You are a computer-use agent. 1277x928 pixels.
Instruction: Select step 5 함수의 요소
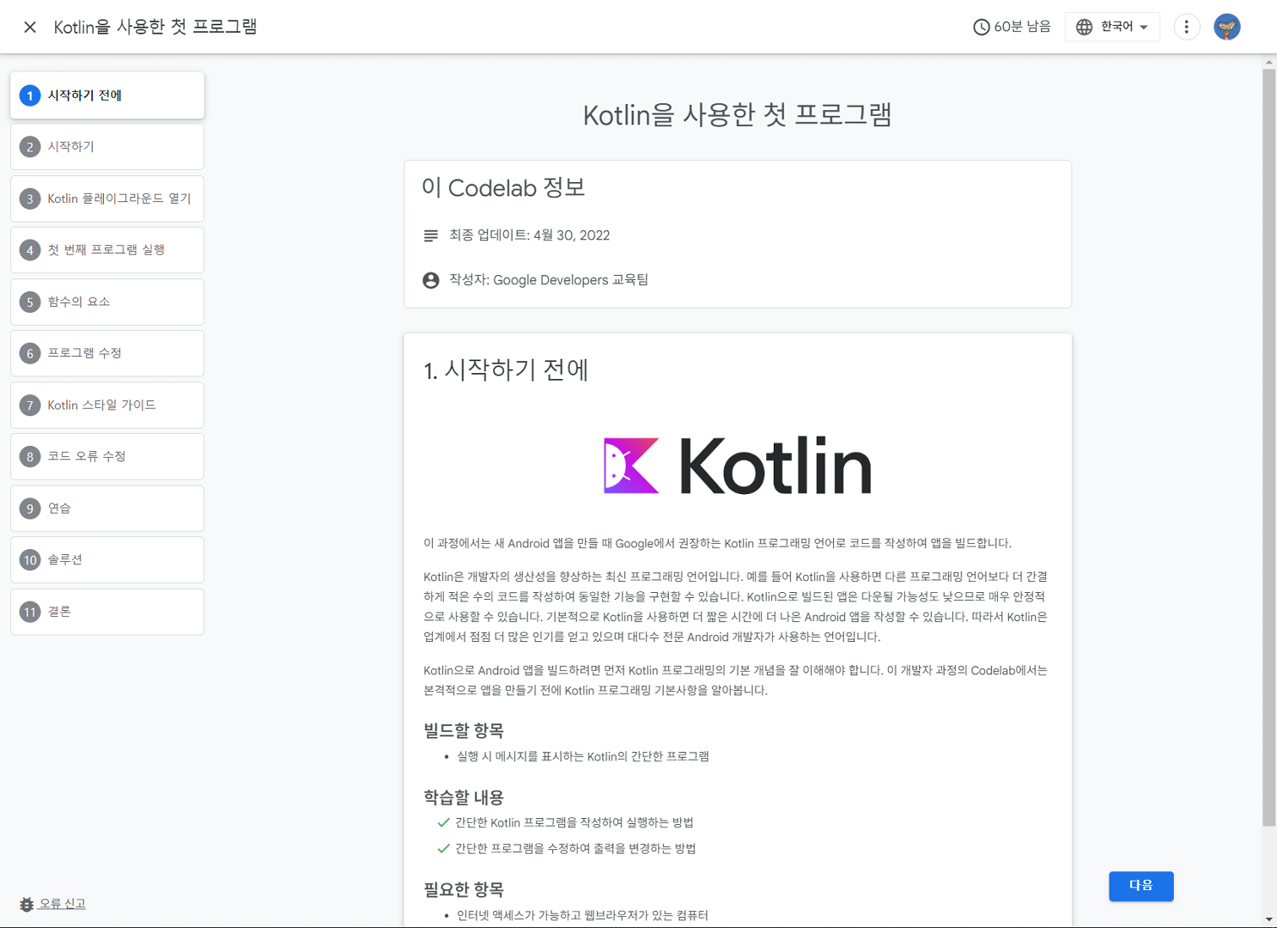[x=107, y=302]
